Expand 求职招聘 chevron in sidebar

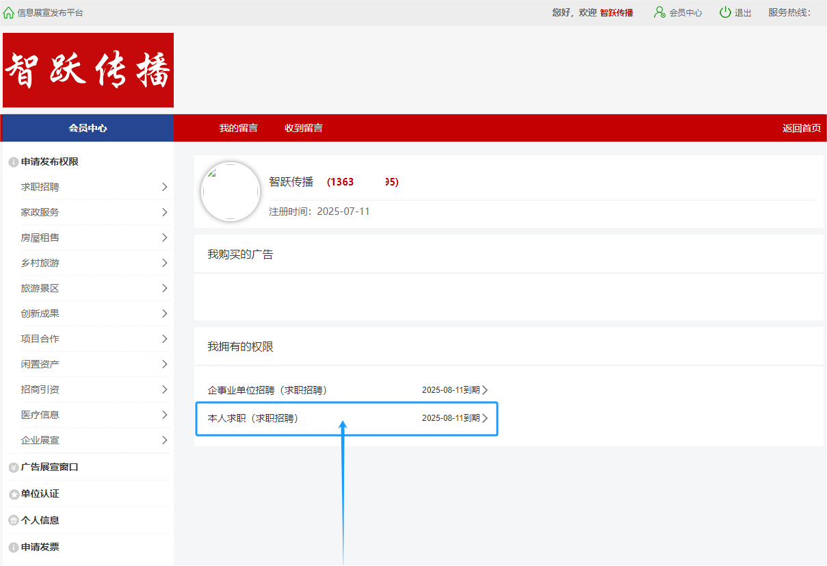(x=164, y=187)
